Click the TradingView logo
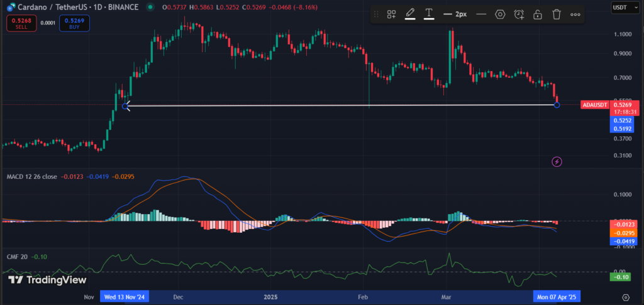 pyautogui.click(x=38, y=280)
